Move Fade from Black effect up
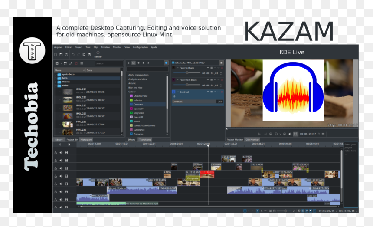 click(x=215, y=80)
